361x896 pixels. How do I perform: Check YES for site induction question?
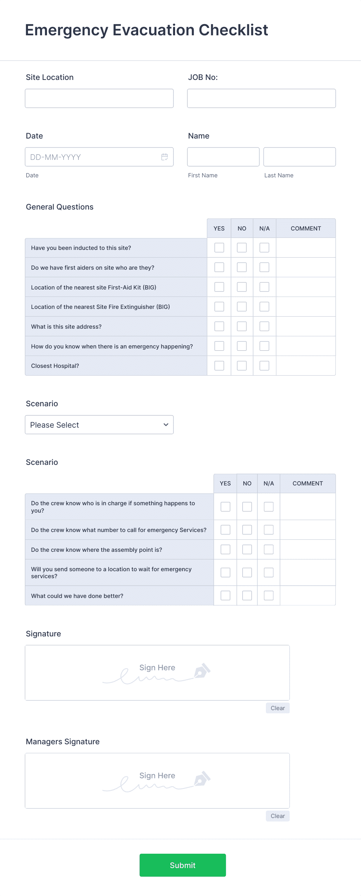(x=219, y=247)
